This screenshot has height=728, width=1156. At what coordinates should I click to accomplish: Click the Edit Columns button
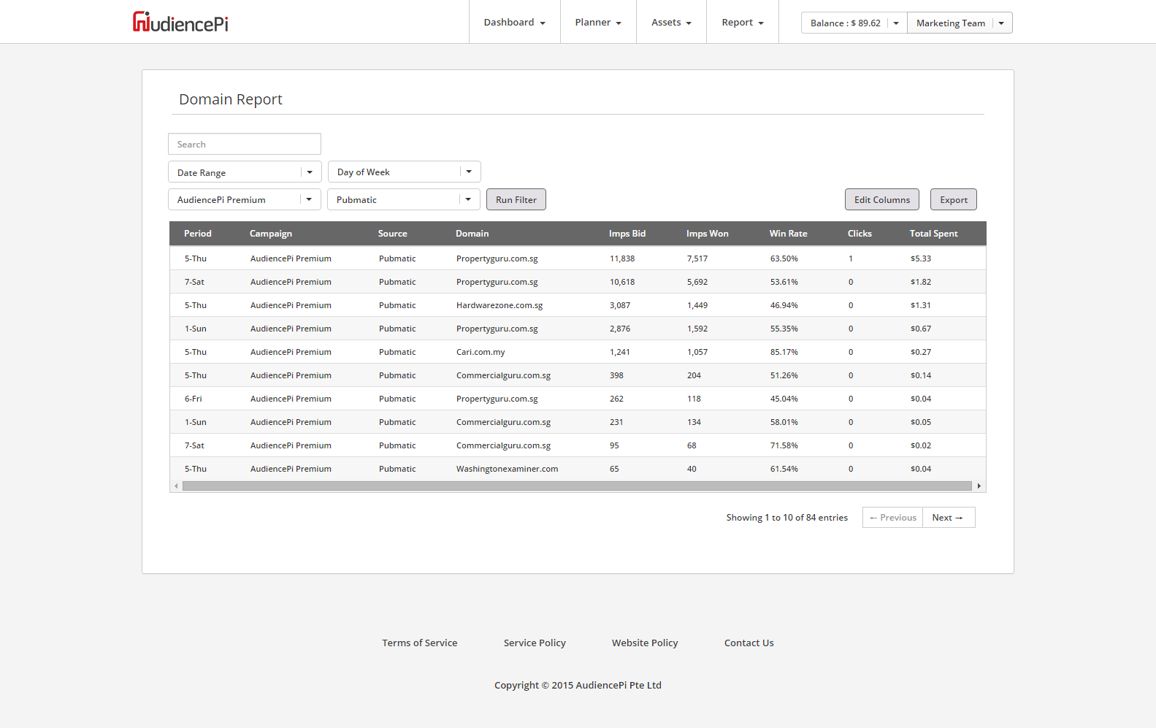[881, 200]
